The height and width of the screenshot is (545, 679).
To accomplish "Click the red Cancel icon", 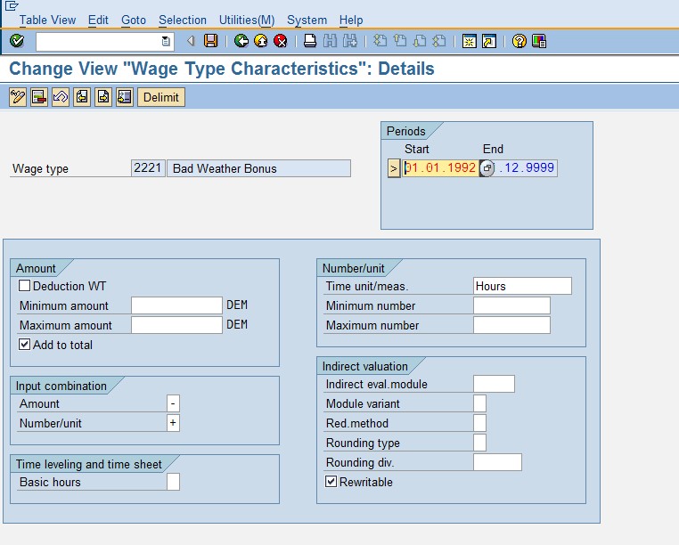I will click(x=281, y=41).
